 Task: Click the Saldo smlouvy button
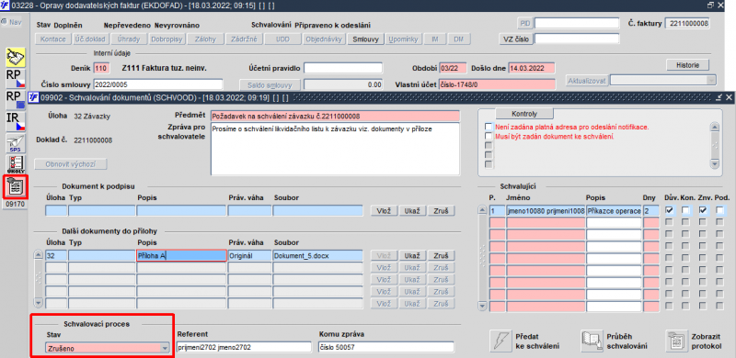(270, 84)
